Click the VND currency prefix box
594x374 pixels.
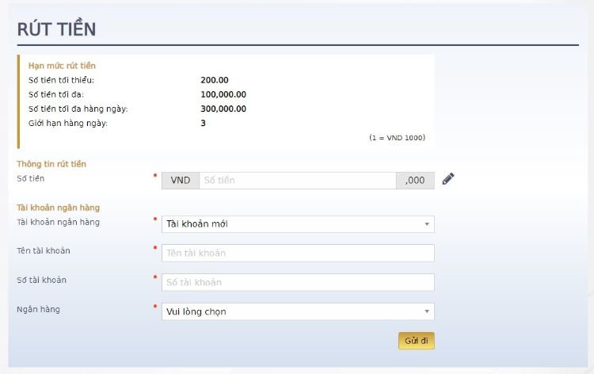coord(181,181)
